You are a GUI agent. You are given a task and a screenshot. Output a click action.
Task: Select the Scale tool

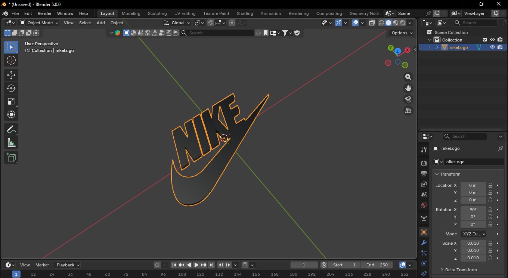tap(11, 102)
